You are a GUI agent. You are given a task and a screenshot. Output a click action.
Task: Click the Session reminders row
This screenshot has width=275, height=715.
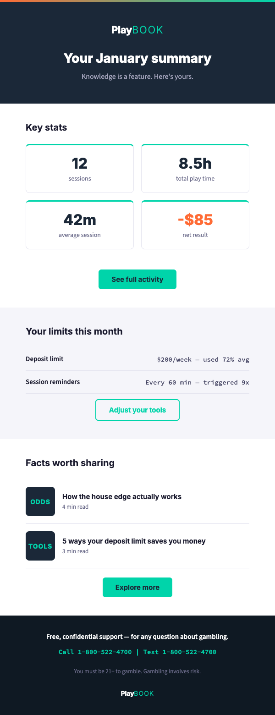(x=137, y=382)
